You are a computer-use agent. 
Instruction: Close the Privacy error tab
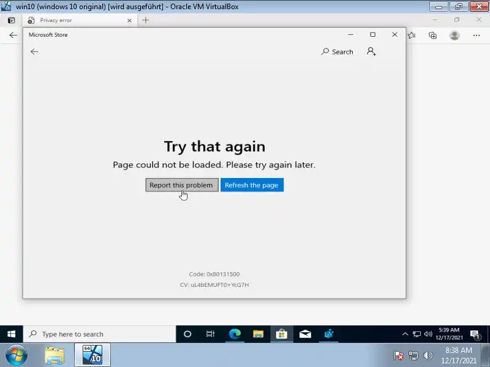click(129, 21)
